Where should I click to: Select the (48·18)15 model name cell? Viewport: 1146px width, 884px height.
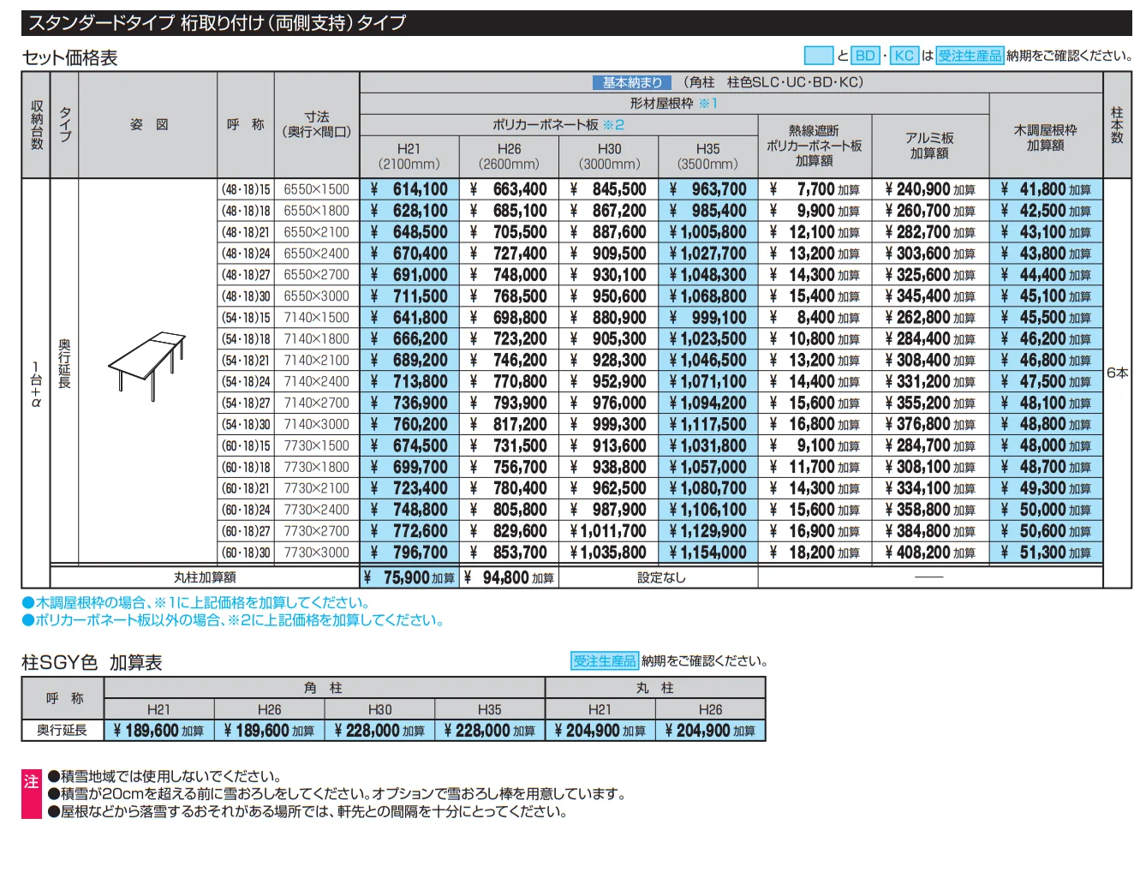[x=246, y=189]
